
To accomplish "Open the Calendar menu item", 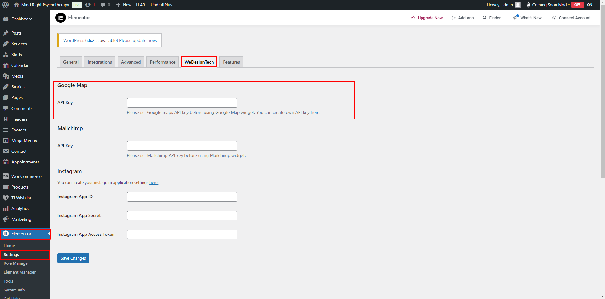I will coord(25,65).
